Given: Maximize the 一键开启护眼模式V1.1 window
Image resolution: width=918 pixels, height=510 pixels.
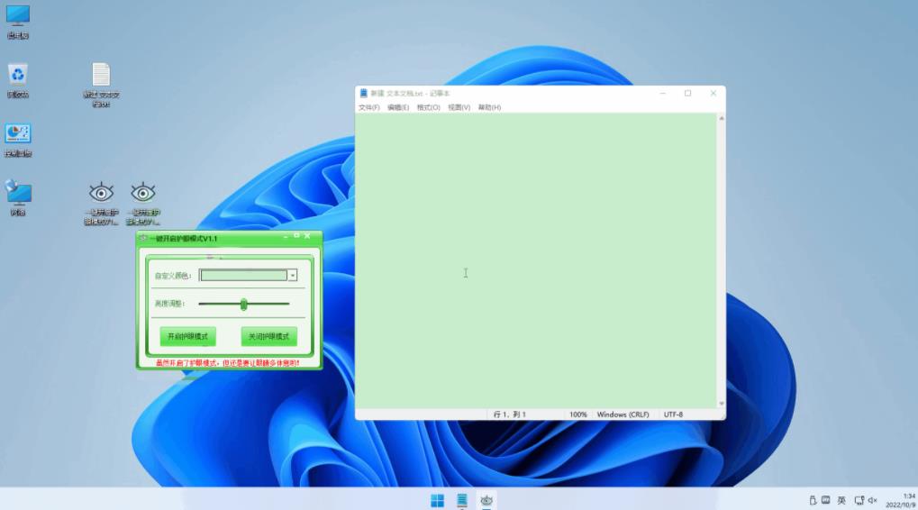Looking at the screenshot, I should coord(296,236).
